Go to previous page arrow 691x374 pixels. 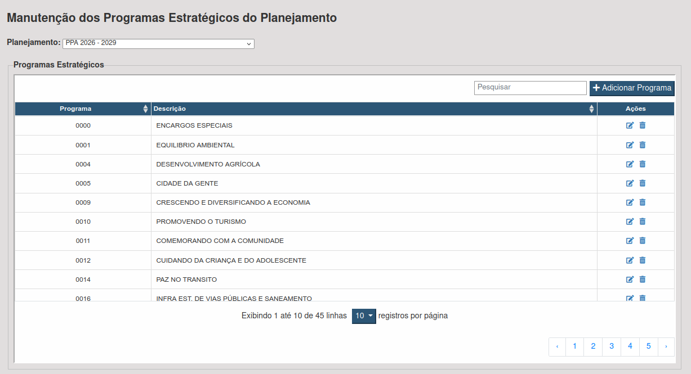(557, 346)
